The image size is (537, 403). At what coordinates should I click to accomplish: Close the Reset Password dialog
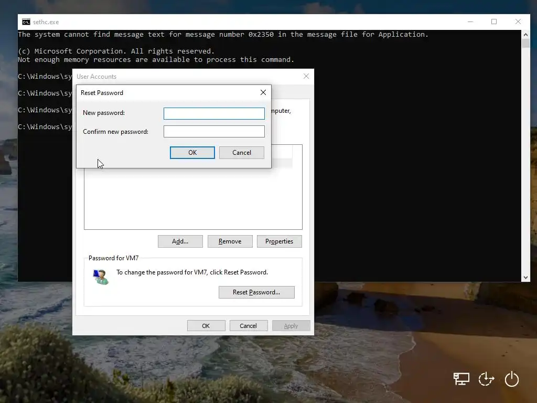point(263,92)
